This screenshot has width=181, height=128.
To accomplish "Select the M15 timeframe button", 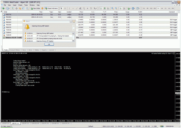I will point(151,8).
